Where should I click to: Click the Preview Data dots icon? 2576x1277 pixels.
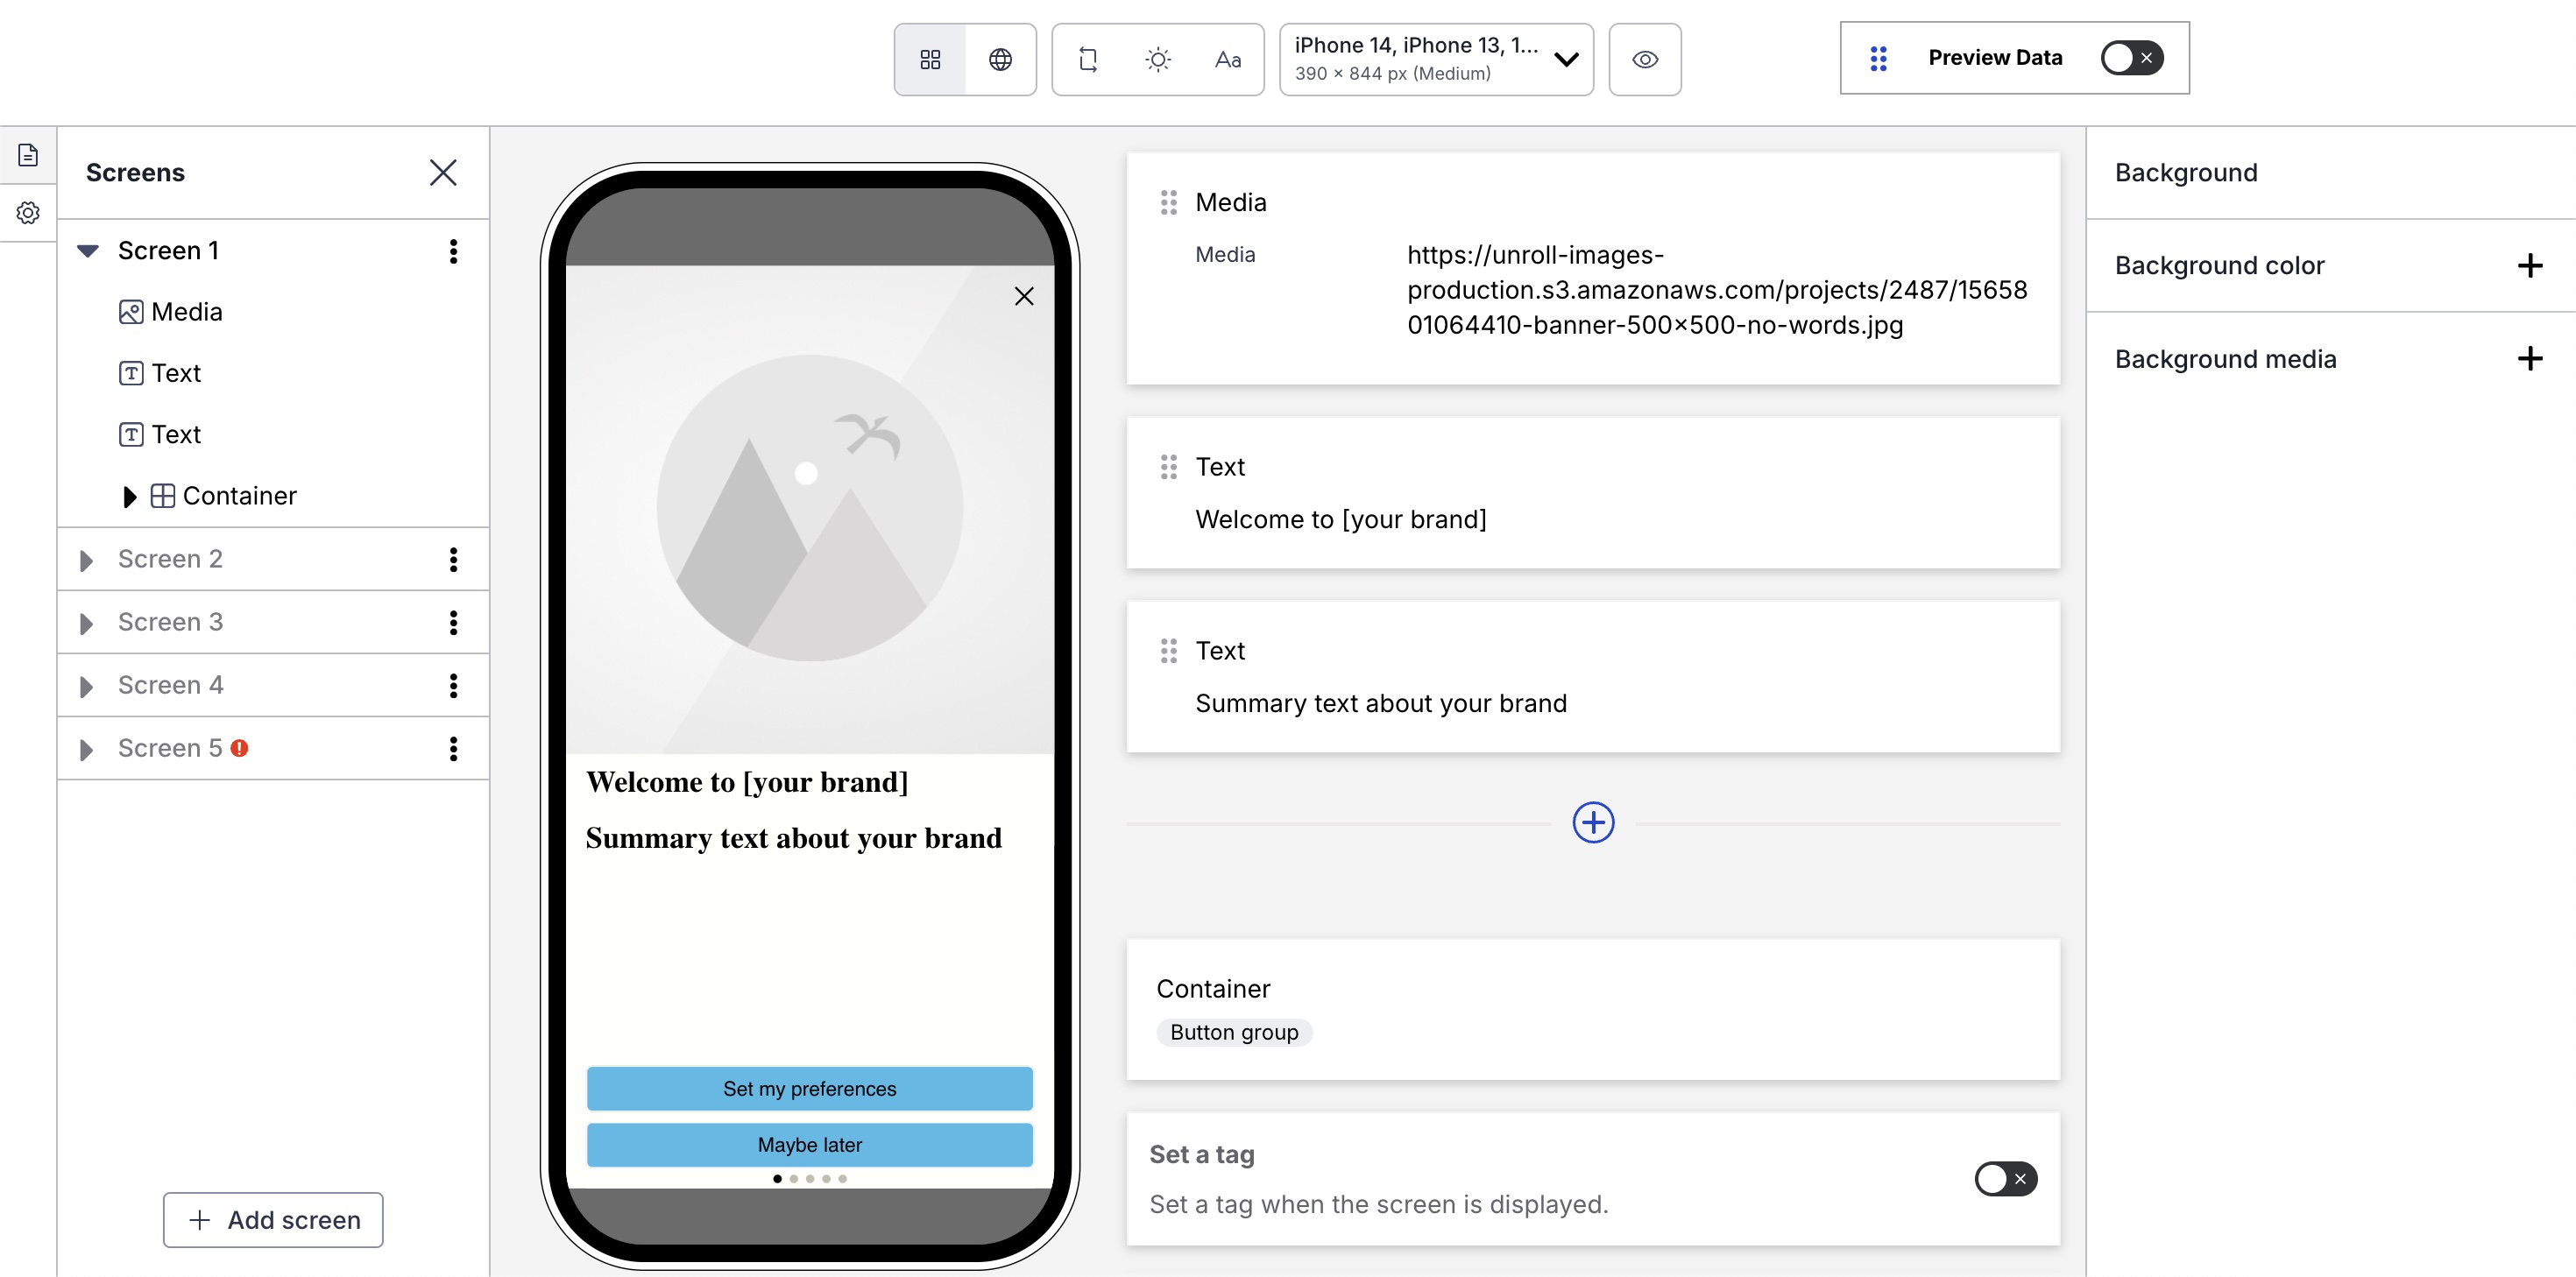(x=1879, y=59)
